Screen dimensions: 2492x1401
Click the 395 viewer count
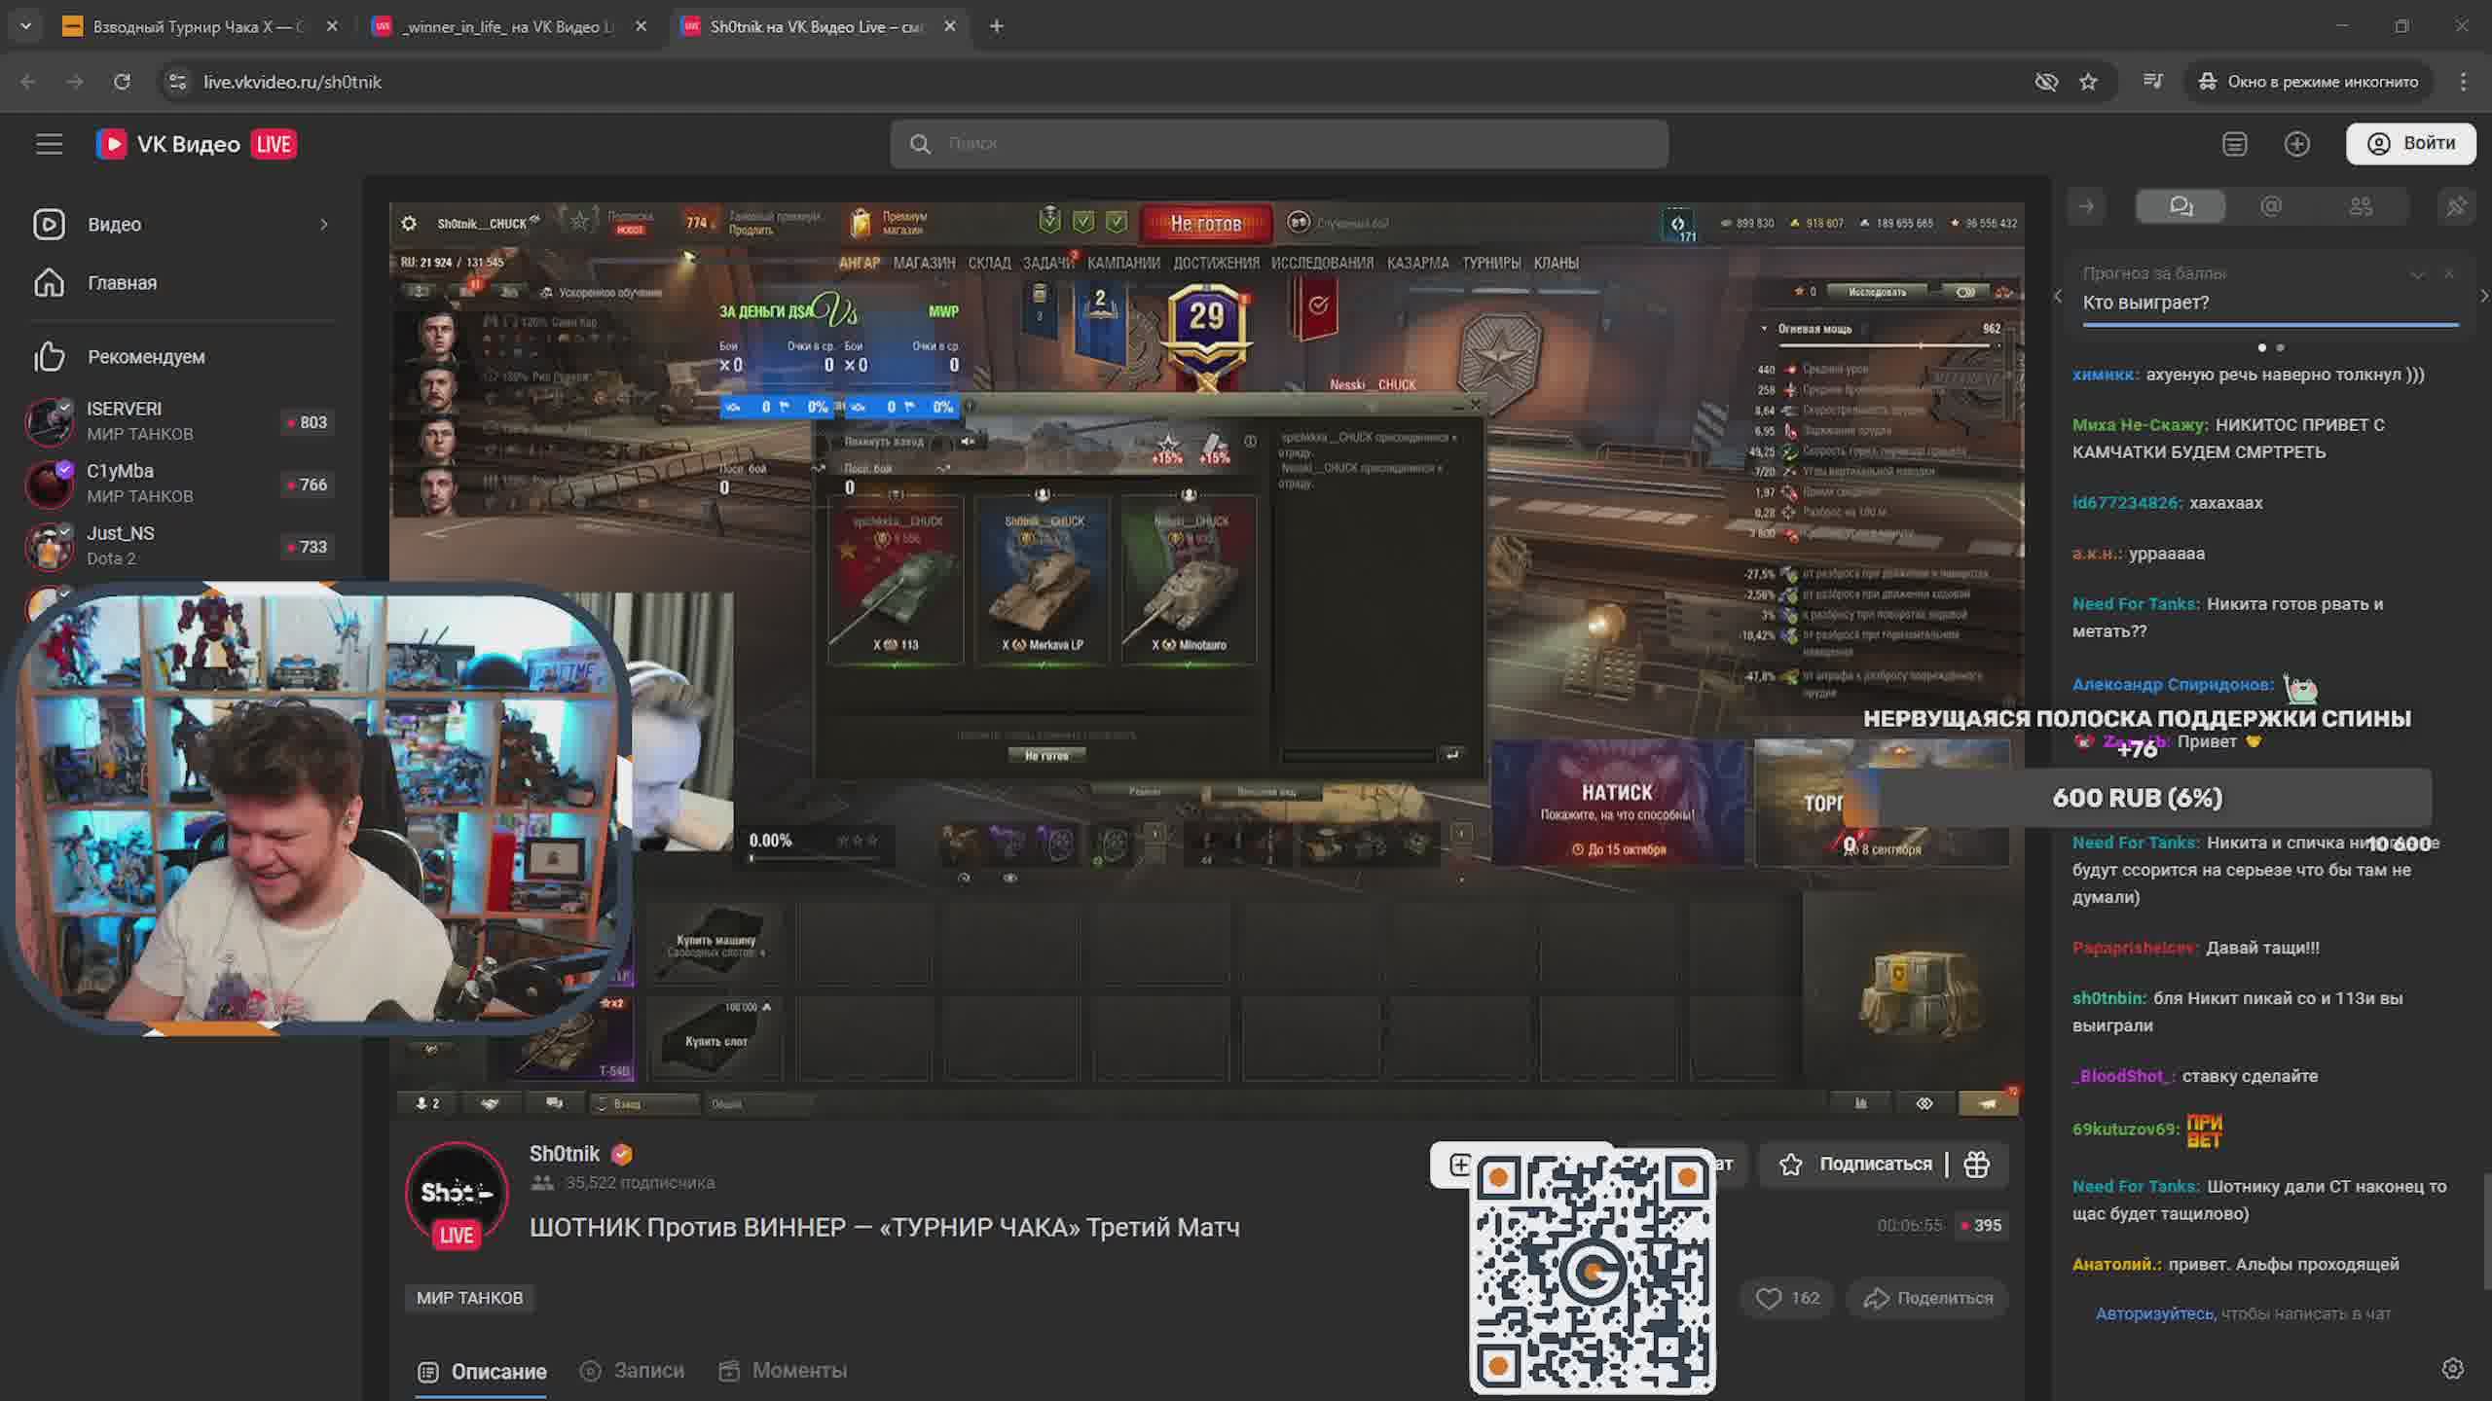click(x=1982, y=1226)
